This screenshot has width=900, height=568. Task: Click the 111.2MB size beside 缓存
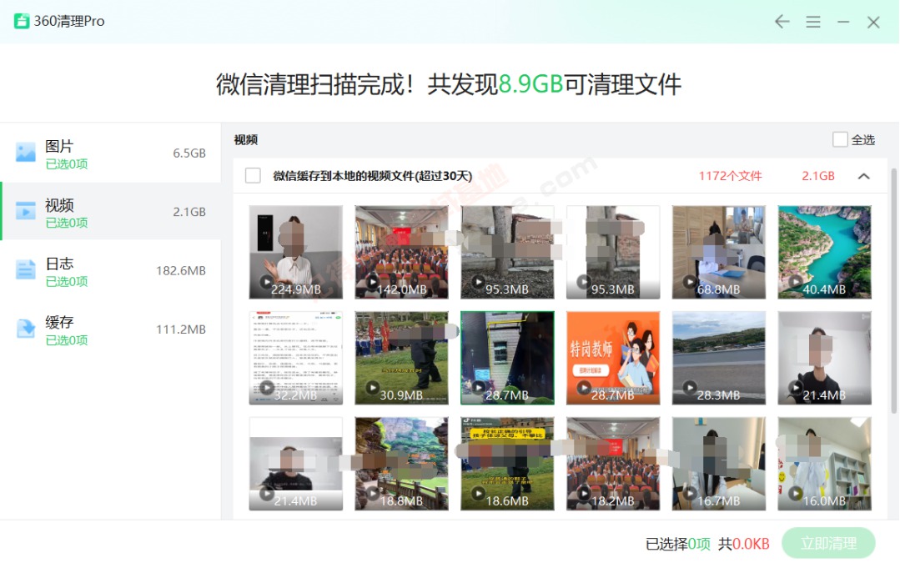coord(181,329)
